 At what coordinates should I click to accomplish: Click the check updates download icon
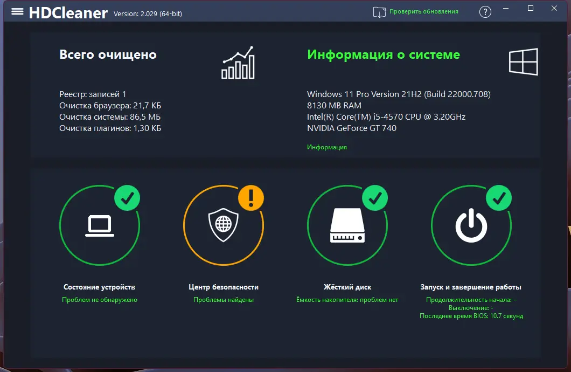pyautogui.click(x=379, y=12)
